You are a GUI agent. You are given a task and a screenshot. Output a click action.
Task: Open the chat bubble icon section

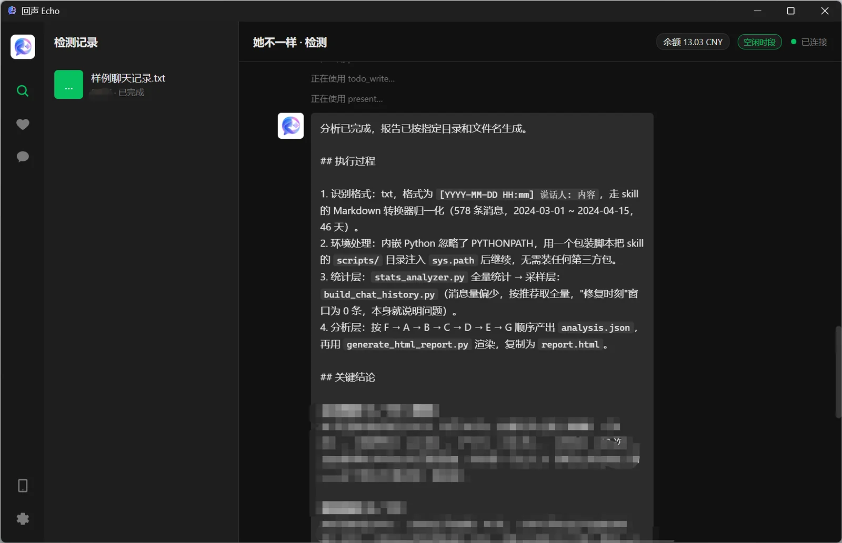point(23,157)
